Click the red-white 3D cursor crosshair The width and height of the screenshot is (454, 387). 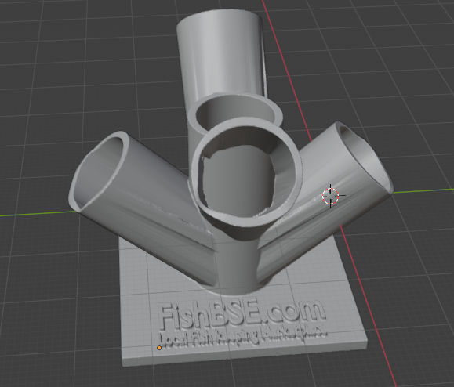tap(330, 196)
